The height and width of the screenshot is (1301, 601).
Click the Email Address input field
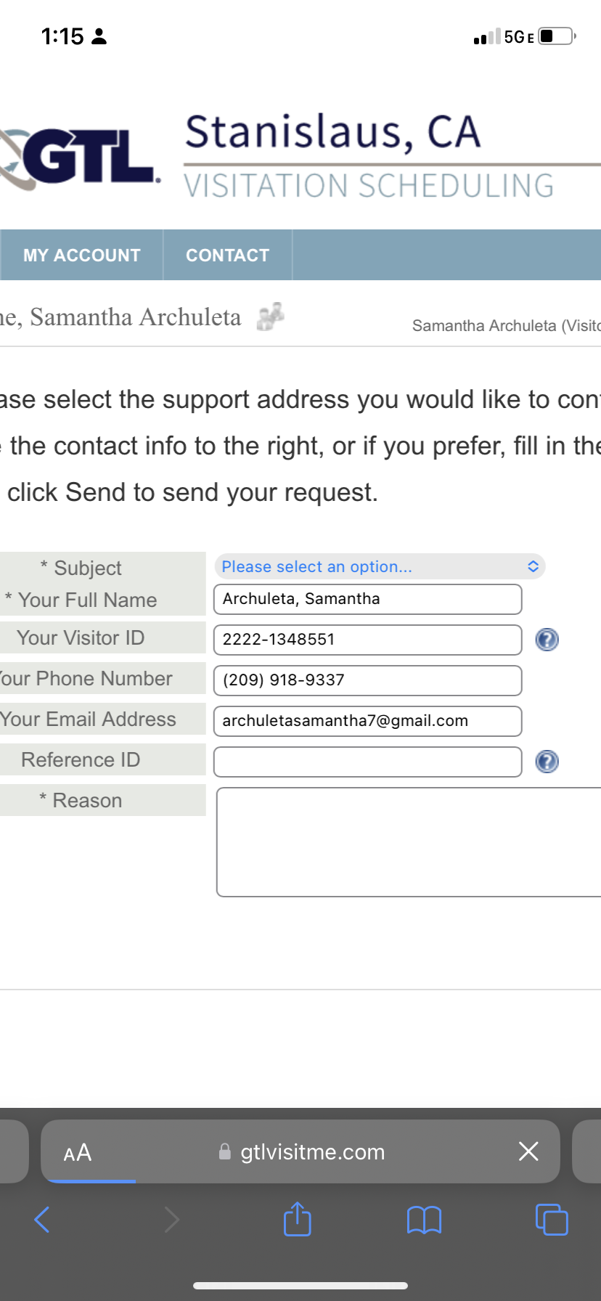click(x=368, y=721)
